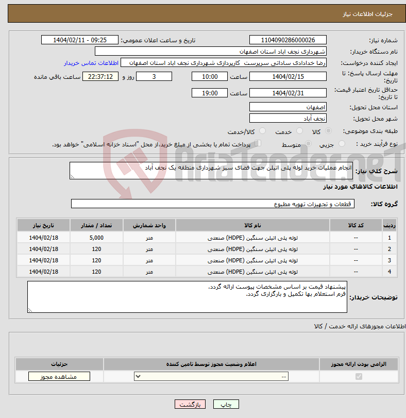Click the quantity cell 5,000 in row 1
Viewport: 406px width, 418px height.
tap(96, 238)
